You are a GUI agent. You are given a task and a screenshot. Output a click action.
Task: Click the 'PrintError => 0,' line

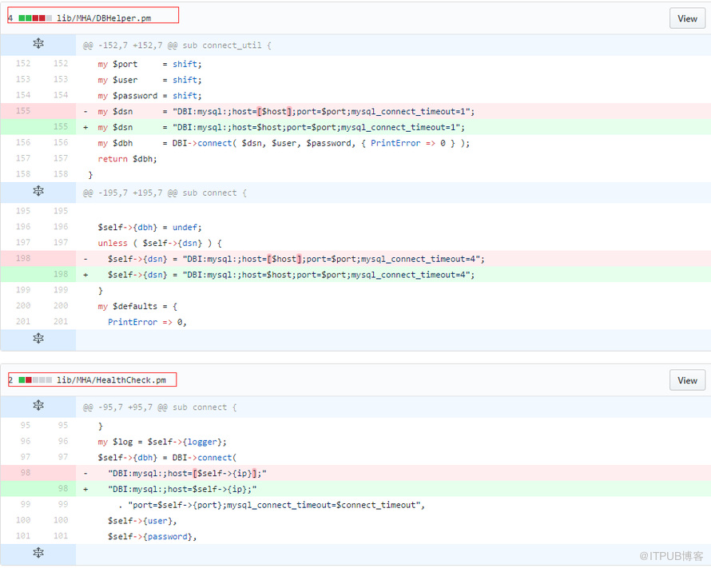147,322
